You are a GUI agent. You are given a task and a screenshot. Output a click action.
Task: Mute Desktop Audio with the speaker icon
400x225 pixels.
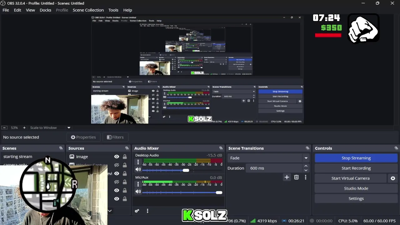tap(138, 170)
